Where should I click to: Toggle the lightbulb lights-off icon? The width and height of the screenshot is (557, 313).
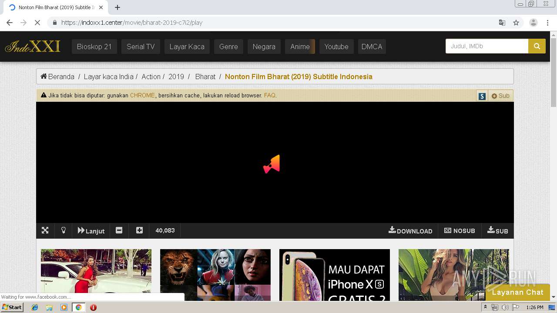[64, 230]
